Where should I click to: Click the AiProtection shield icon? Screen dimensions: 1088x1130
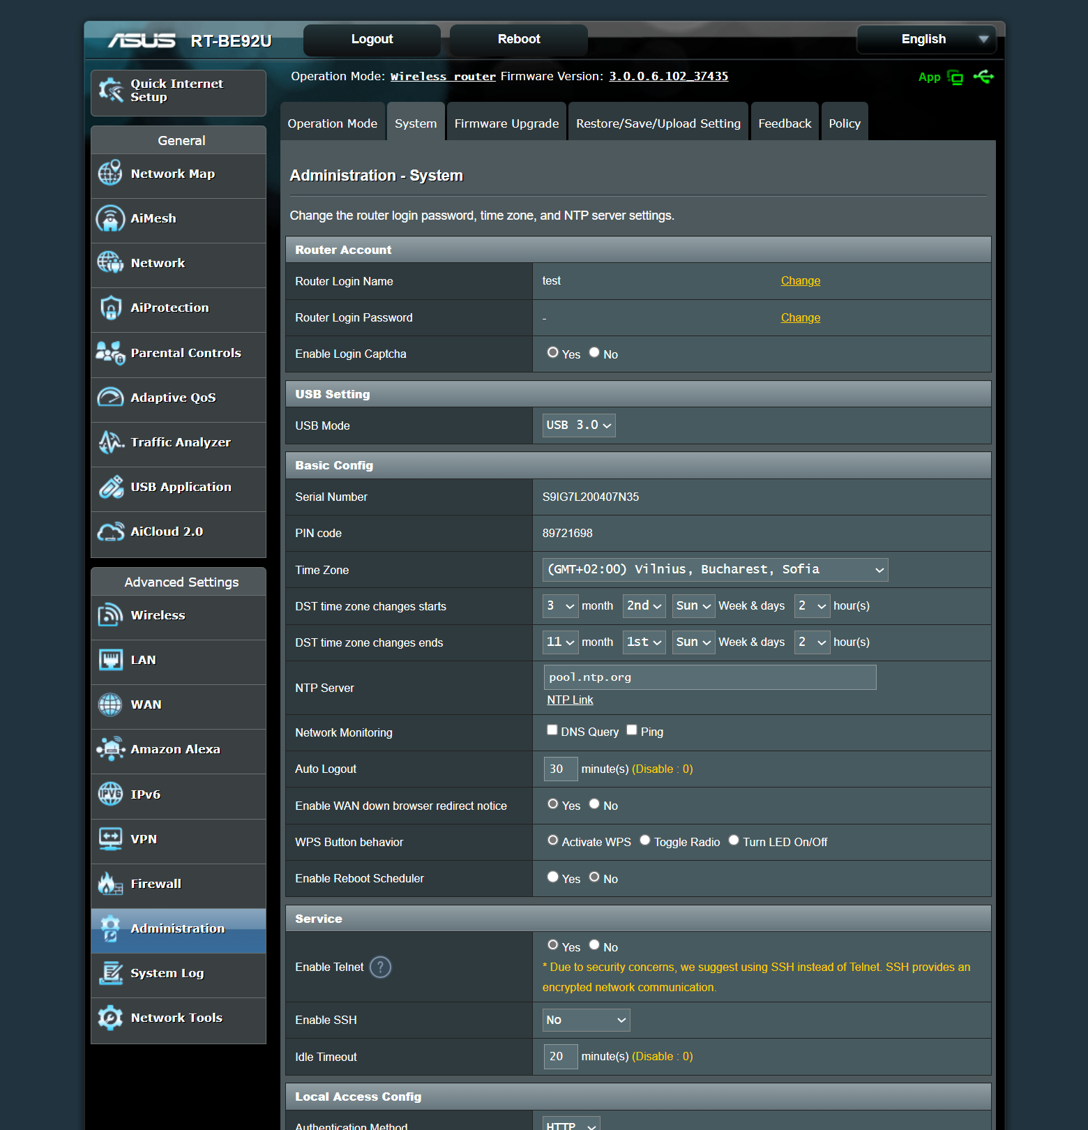point(110,308)
